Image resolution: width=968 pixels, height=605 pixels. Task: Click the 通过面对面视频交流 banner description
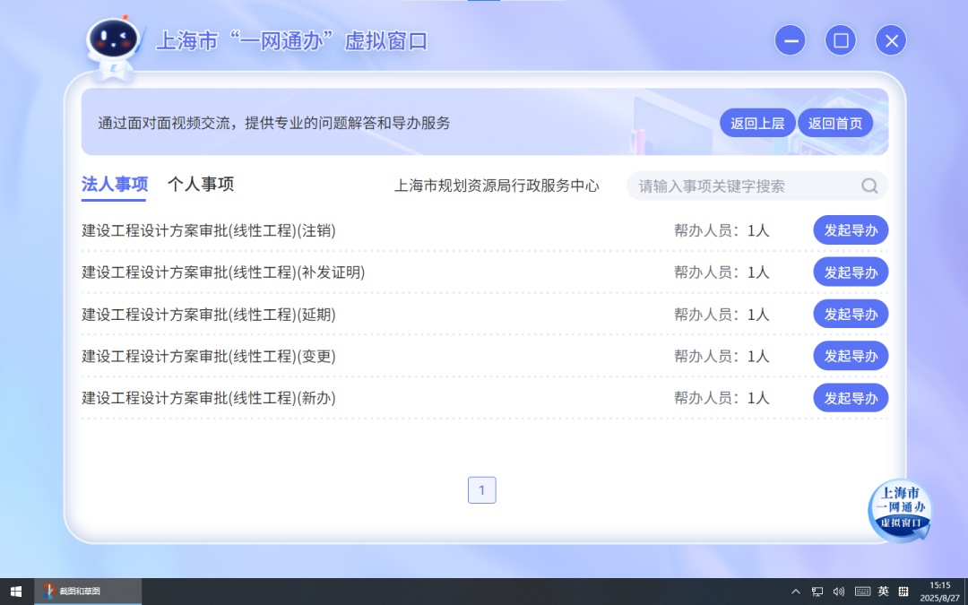(x=274, y=123)
